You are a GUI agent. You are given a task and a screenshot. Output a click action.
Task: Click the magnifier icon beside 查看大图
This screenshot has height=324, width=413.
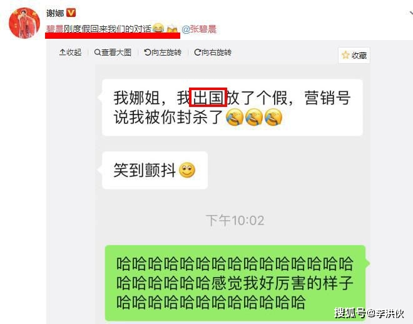(97, 53)
